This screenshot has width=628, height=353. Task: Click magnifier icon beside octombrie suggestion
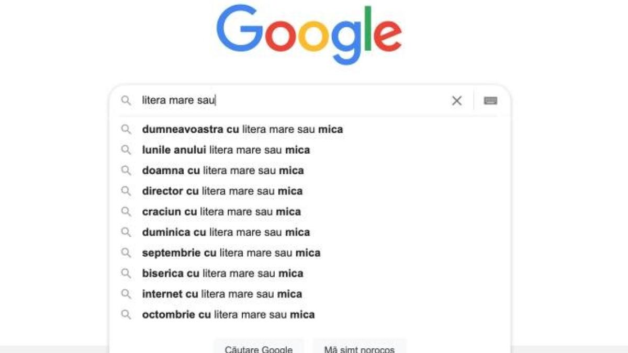(126, 315)
